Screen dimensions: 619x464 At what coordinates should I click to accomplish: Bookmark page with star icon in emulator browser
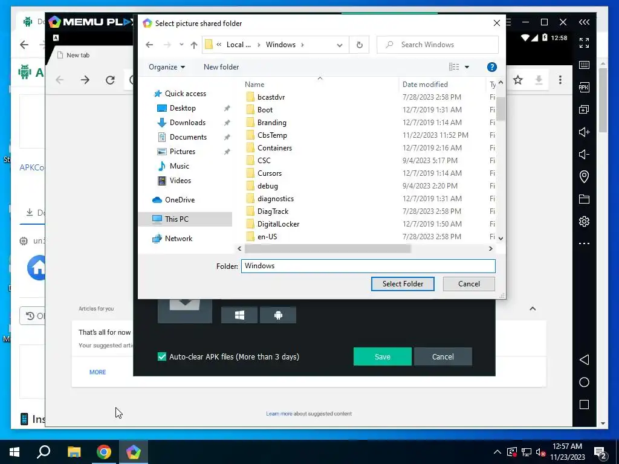click(x=518, y=80)
